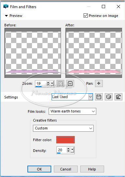
Task: Click the Save Preset floppy disk icon
Action: 99,97
